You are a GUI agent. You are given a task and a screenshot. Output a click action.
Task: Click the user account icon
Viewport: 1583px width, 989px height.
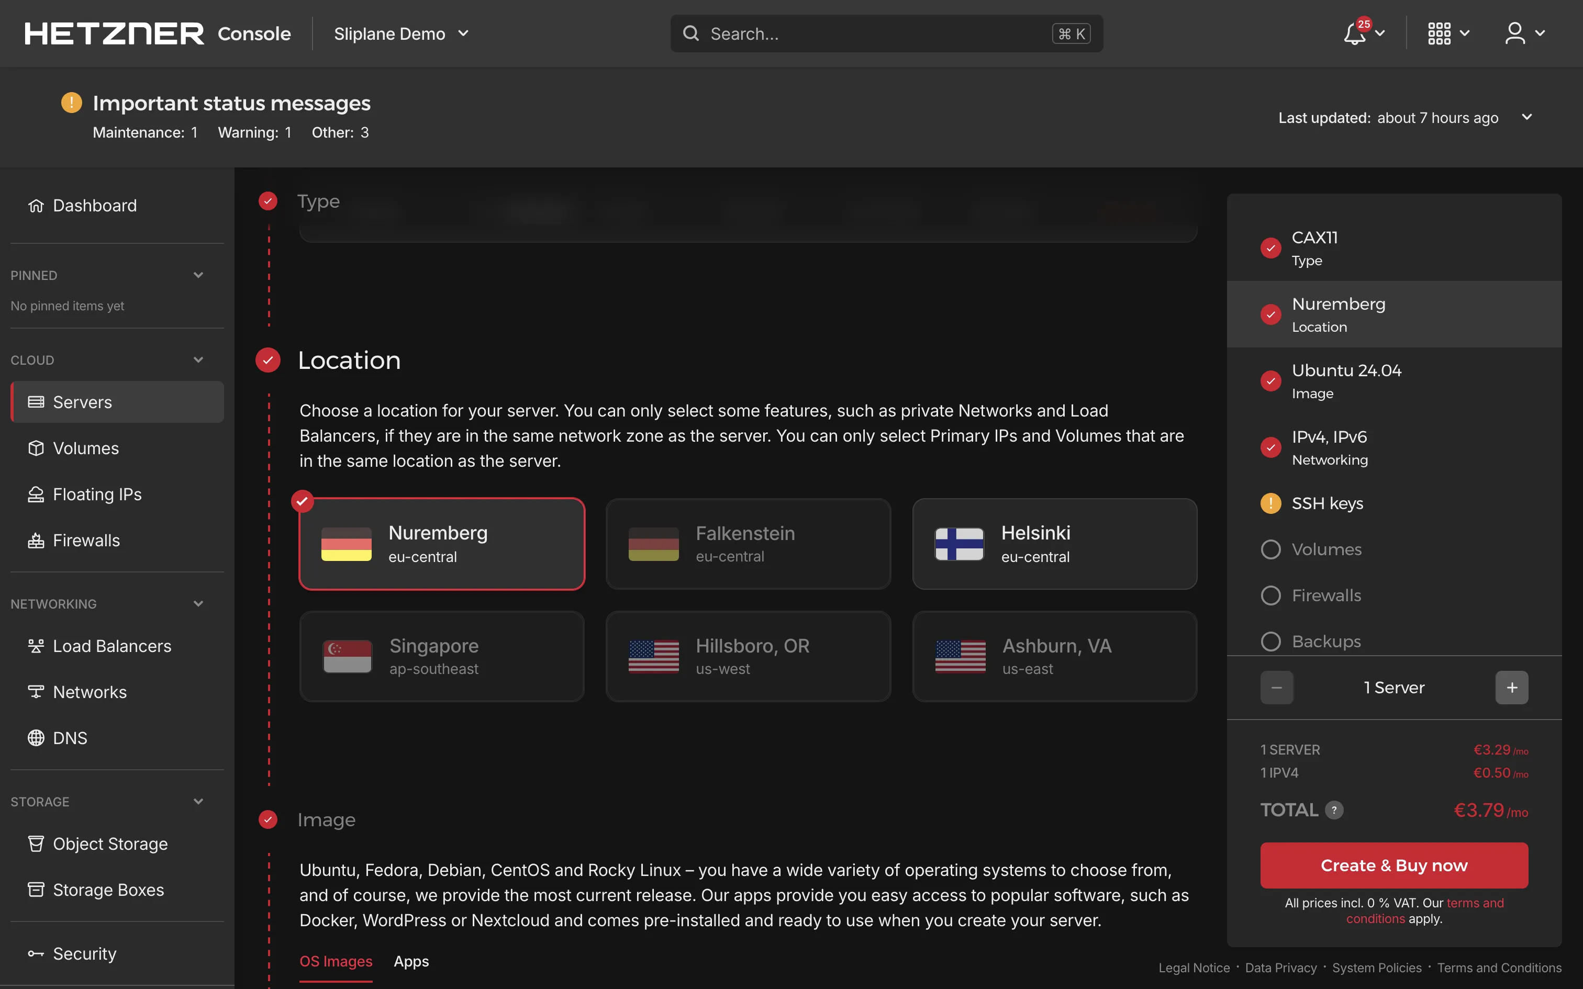coord(1515,33)
